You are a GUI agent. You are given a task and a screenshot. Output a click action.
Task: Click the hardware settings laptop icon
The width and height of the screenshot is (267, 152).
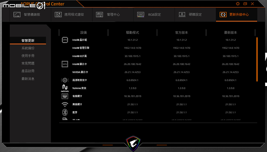click(182, 15)
